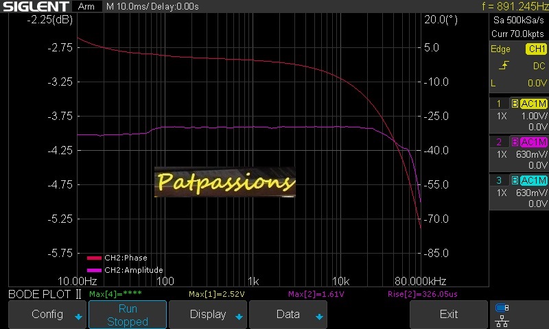Click the channel 2 AC1M coupling badge
This screenshot has height=329, width=549.
(533, 142)
